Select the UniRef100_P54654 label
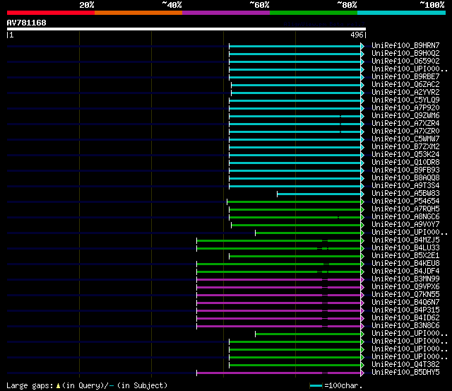452x391 pixels. click(x=405, y=202)
